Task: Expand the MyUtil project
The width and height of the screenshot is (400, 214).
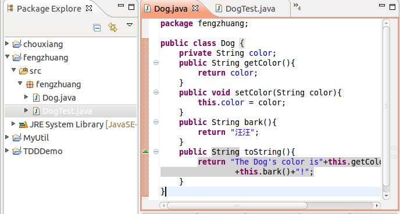Action: (7, 137)
